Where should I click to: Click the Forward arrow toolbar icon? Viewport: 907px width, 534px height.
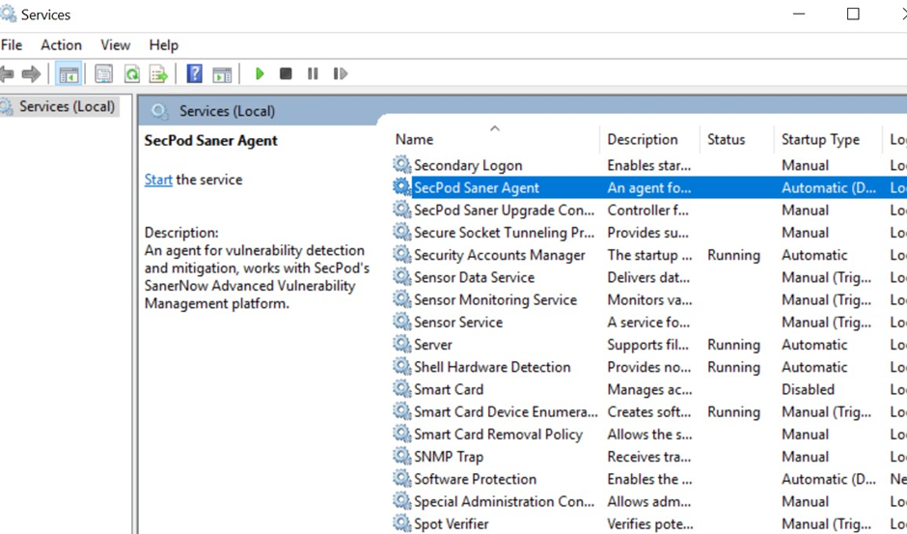[31, 73]
